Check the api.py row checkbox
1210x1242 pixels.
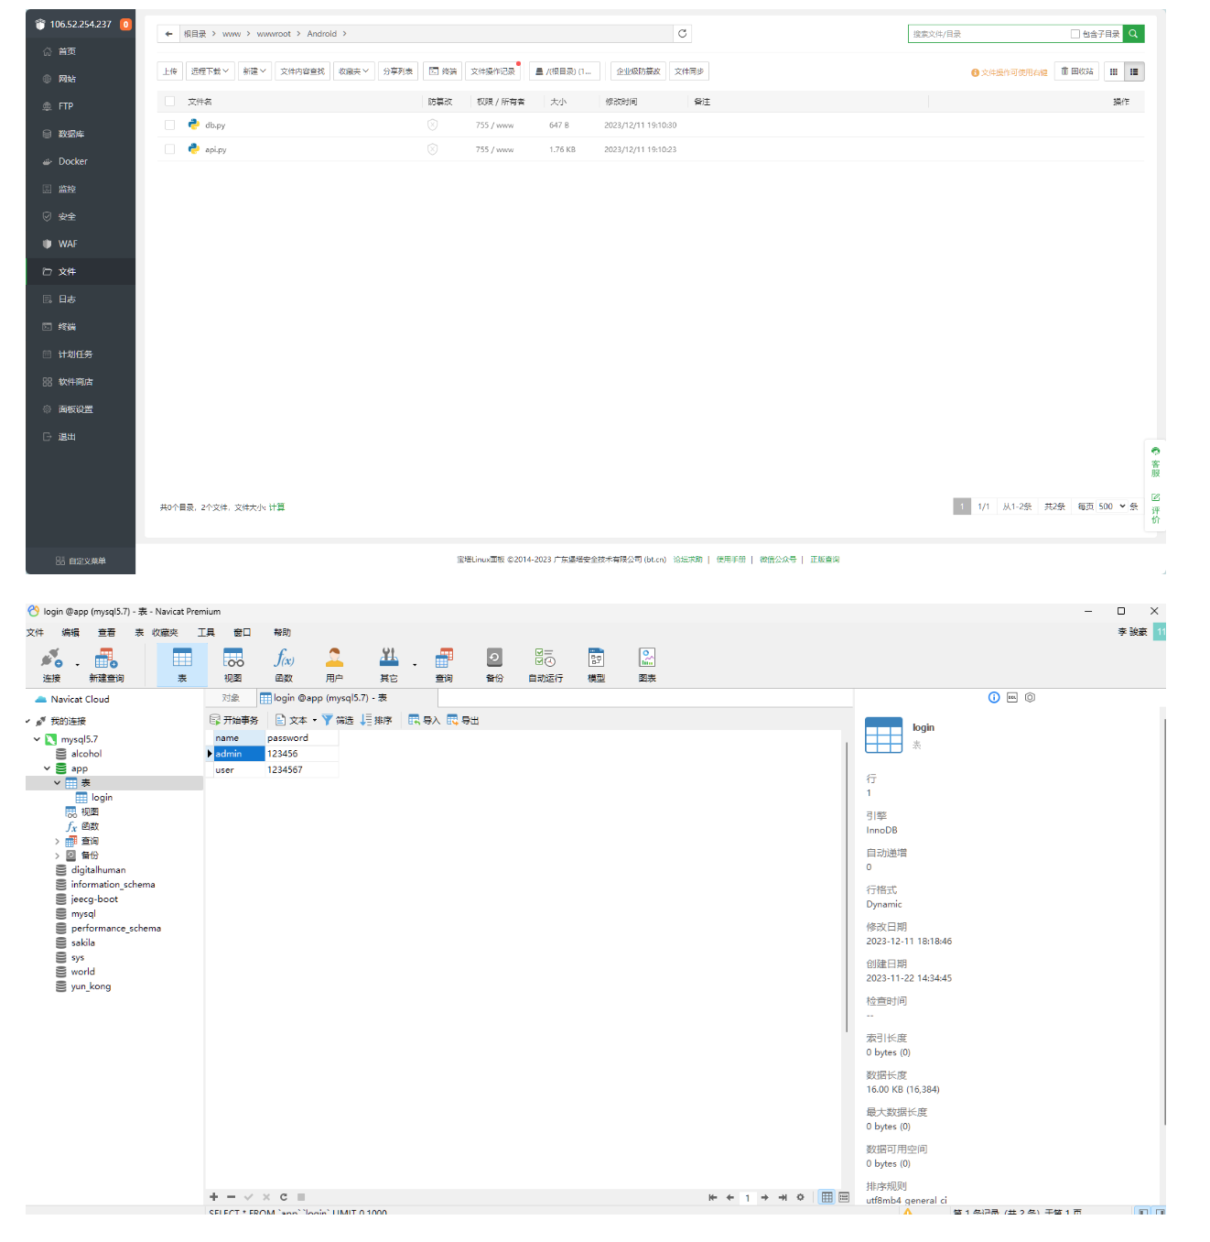click(x=169, y=149)
